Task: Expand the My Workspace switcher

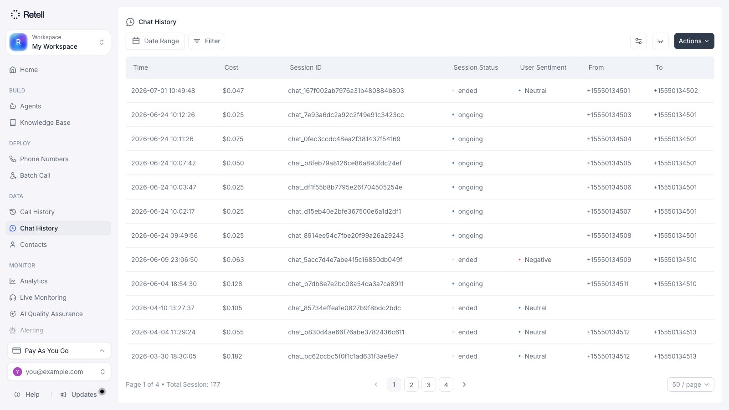Action: click(x=58, y=42)
